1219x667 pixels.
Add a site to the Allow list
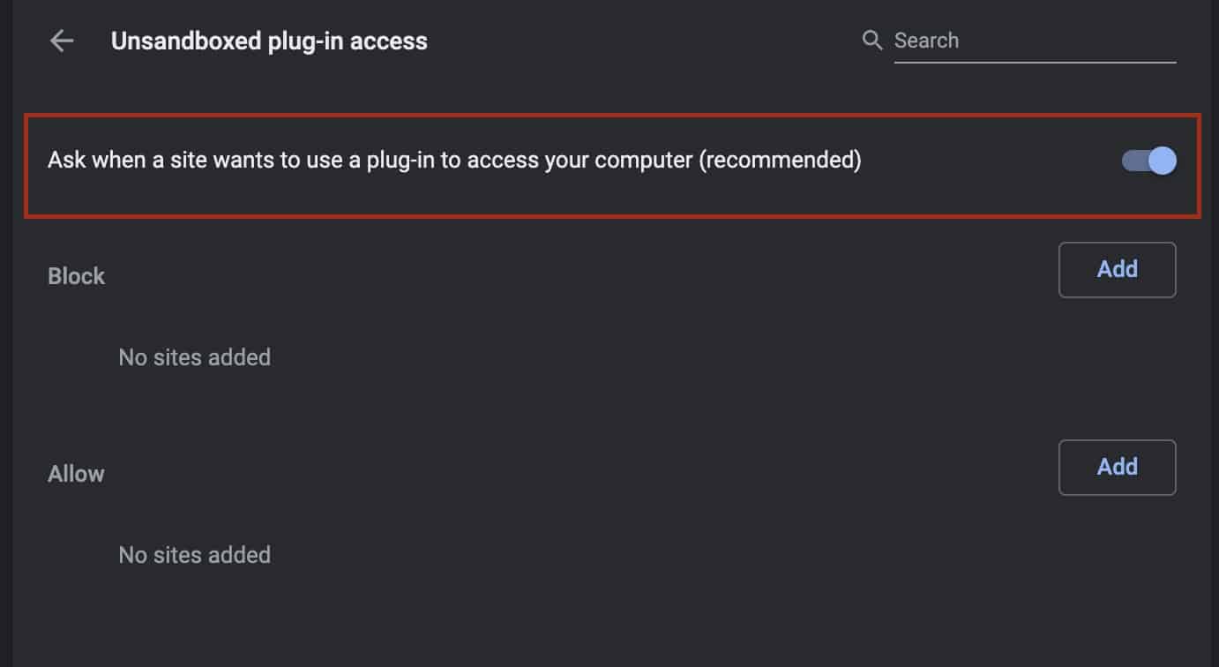pos(1117,467)
